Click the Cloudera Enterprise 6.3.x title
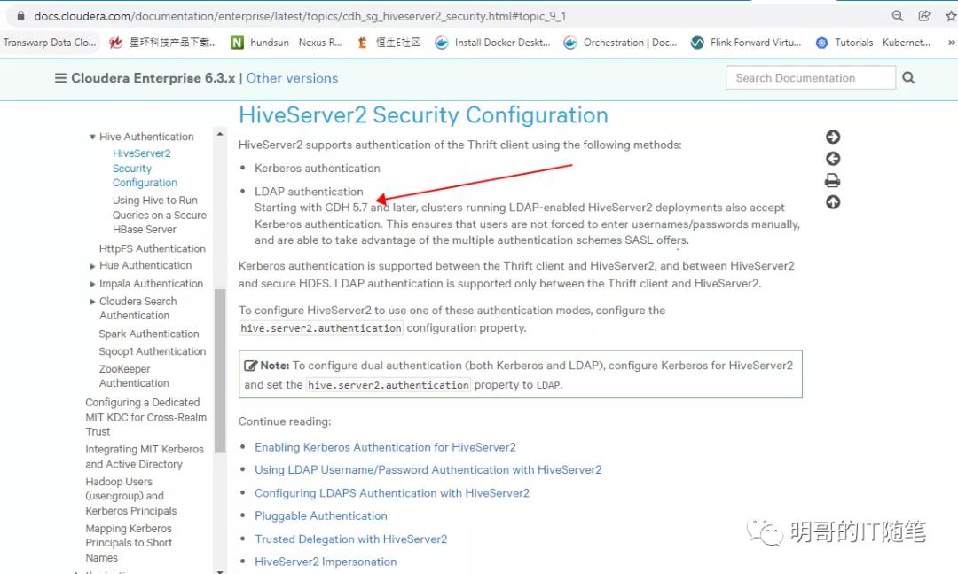Viewport: 958px width, 574px height. coord(153,78)
